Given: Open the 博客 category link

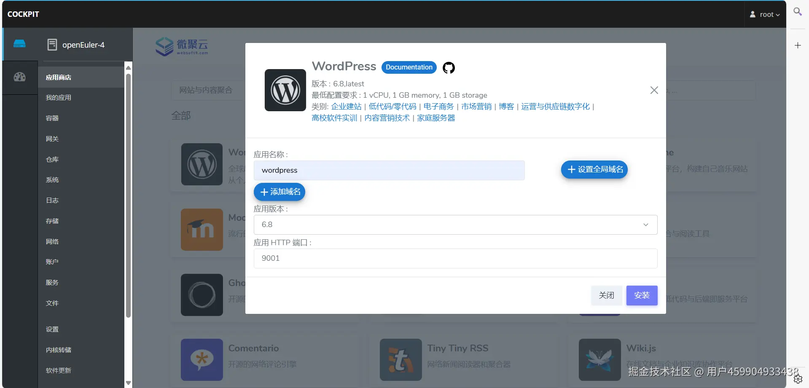Looking at the screenshot, I should click(x=506, y=107).
